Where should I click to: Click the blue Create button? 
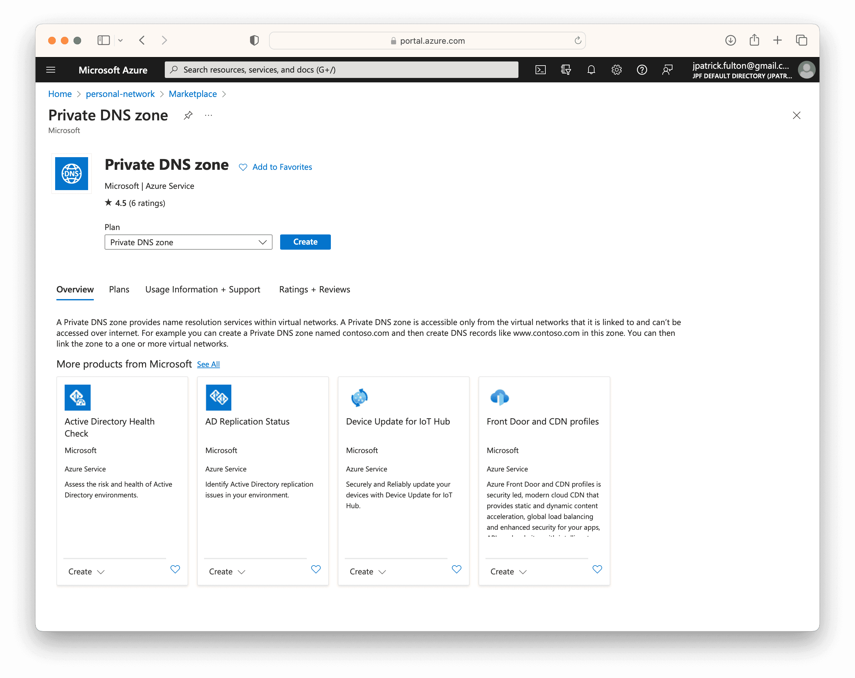pos(305,242)
